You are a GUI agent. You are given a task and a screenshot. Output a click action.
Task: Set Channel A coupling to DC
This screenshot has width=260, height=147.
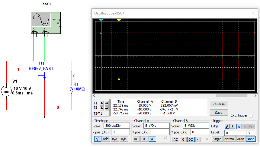[152, 139]
